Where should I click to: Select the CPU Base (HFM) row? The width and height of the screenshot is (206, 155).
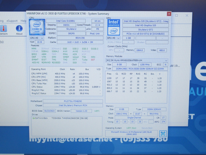[66, 80]
